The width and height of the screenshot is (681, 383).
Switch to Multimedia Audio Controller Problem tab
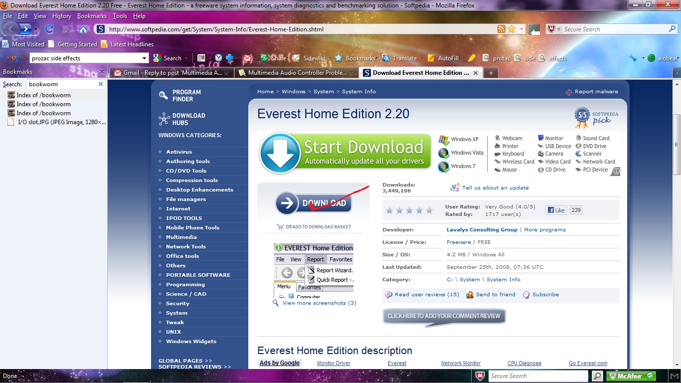pos(296,73)
